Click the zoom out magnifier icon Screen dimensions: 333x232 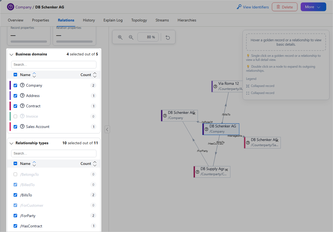131,37
